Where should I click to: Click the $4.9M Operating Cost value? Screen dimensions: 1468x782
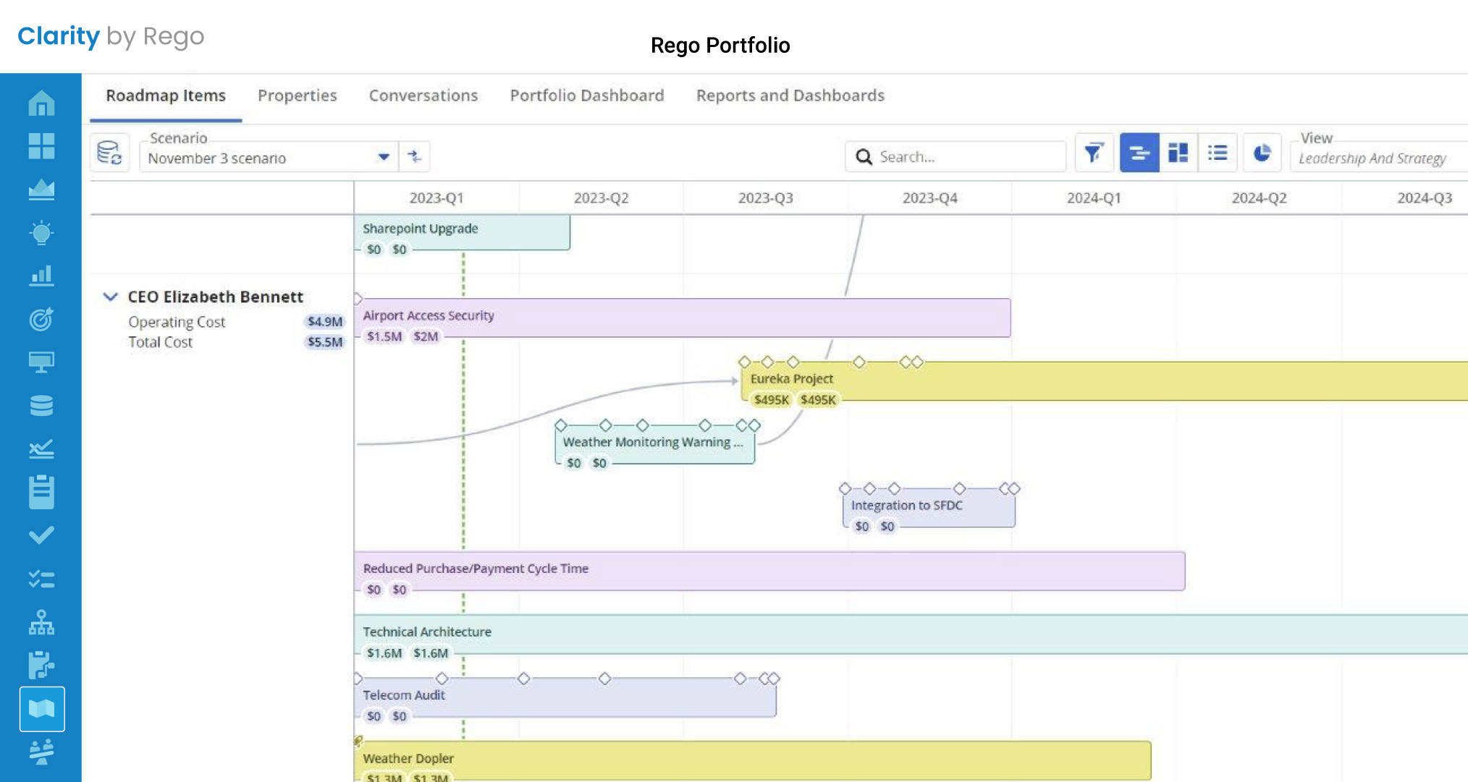[325, 321]
